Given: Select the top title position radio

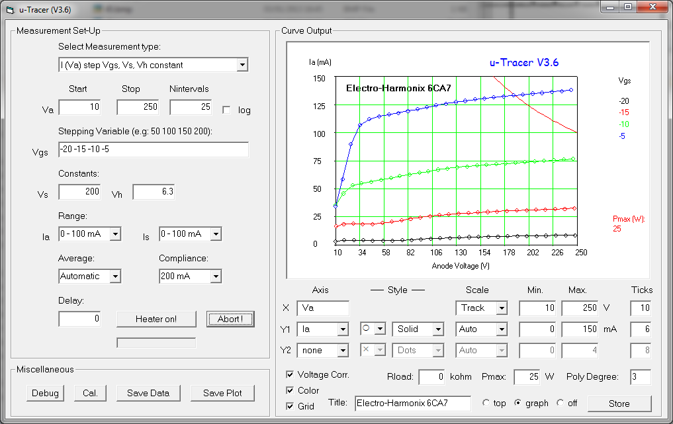Looking at the screenshot, I should coord(486,403).
